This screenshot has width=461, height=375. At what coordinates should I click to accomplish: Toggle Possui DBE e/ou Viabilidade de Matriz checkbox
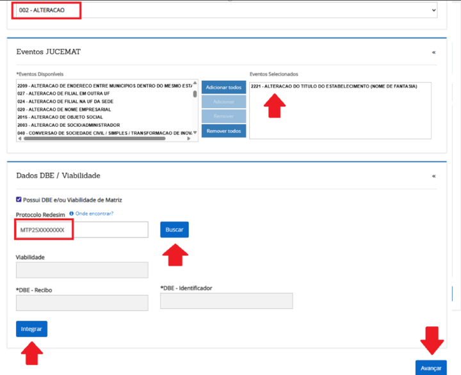(19, 200)
